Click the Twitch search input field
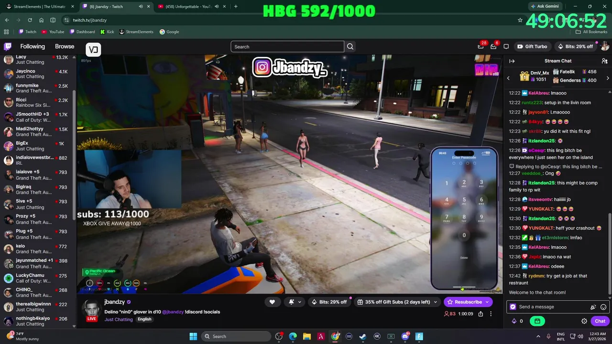 (x=287, y=46)
